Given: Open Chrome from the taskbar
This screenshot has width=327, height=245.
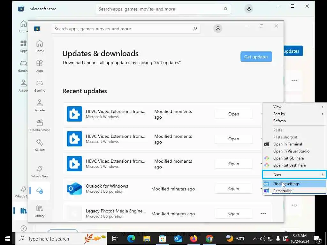Looking at the screenshot, I should coord(209,239).
